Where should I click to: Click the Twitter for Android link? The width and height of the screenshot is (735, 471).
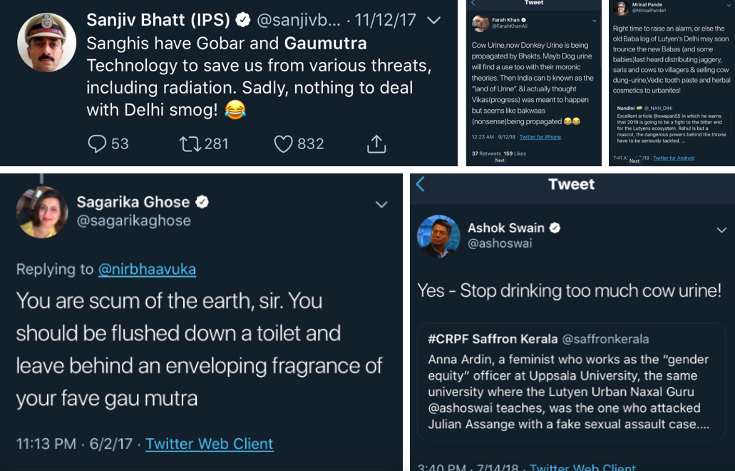[x=674, y=158]
